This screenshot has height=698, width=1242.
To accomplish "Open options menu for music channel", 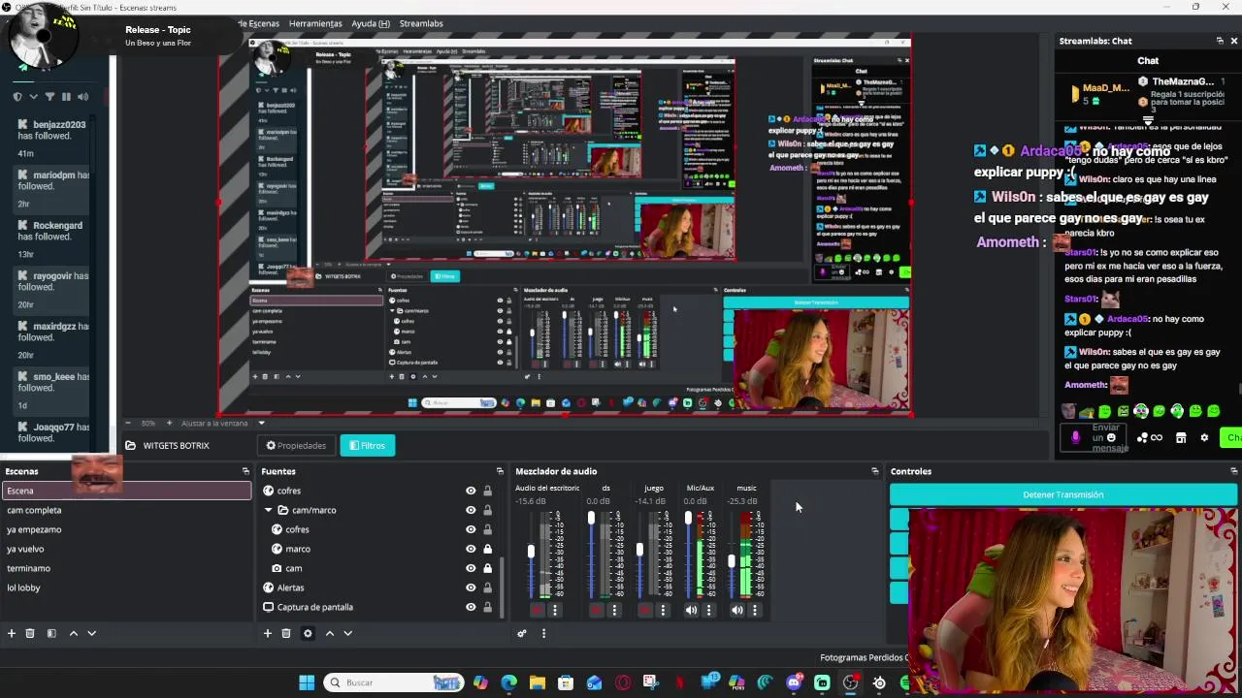I will 755,610.
